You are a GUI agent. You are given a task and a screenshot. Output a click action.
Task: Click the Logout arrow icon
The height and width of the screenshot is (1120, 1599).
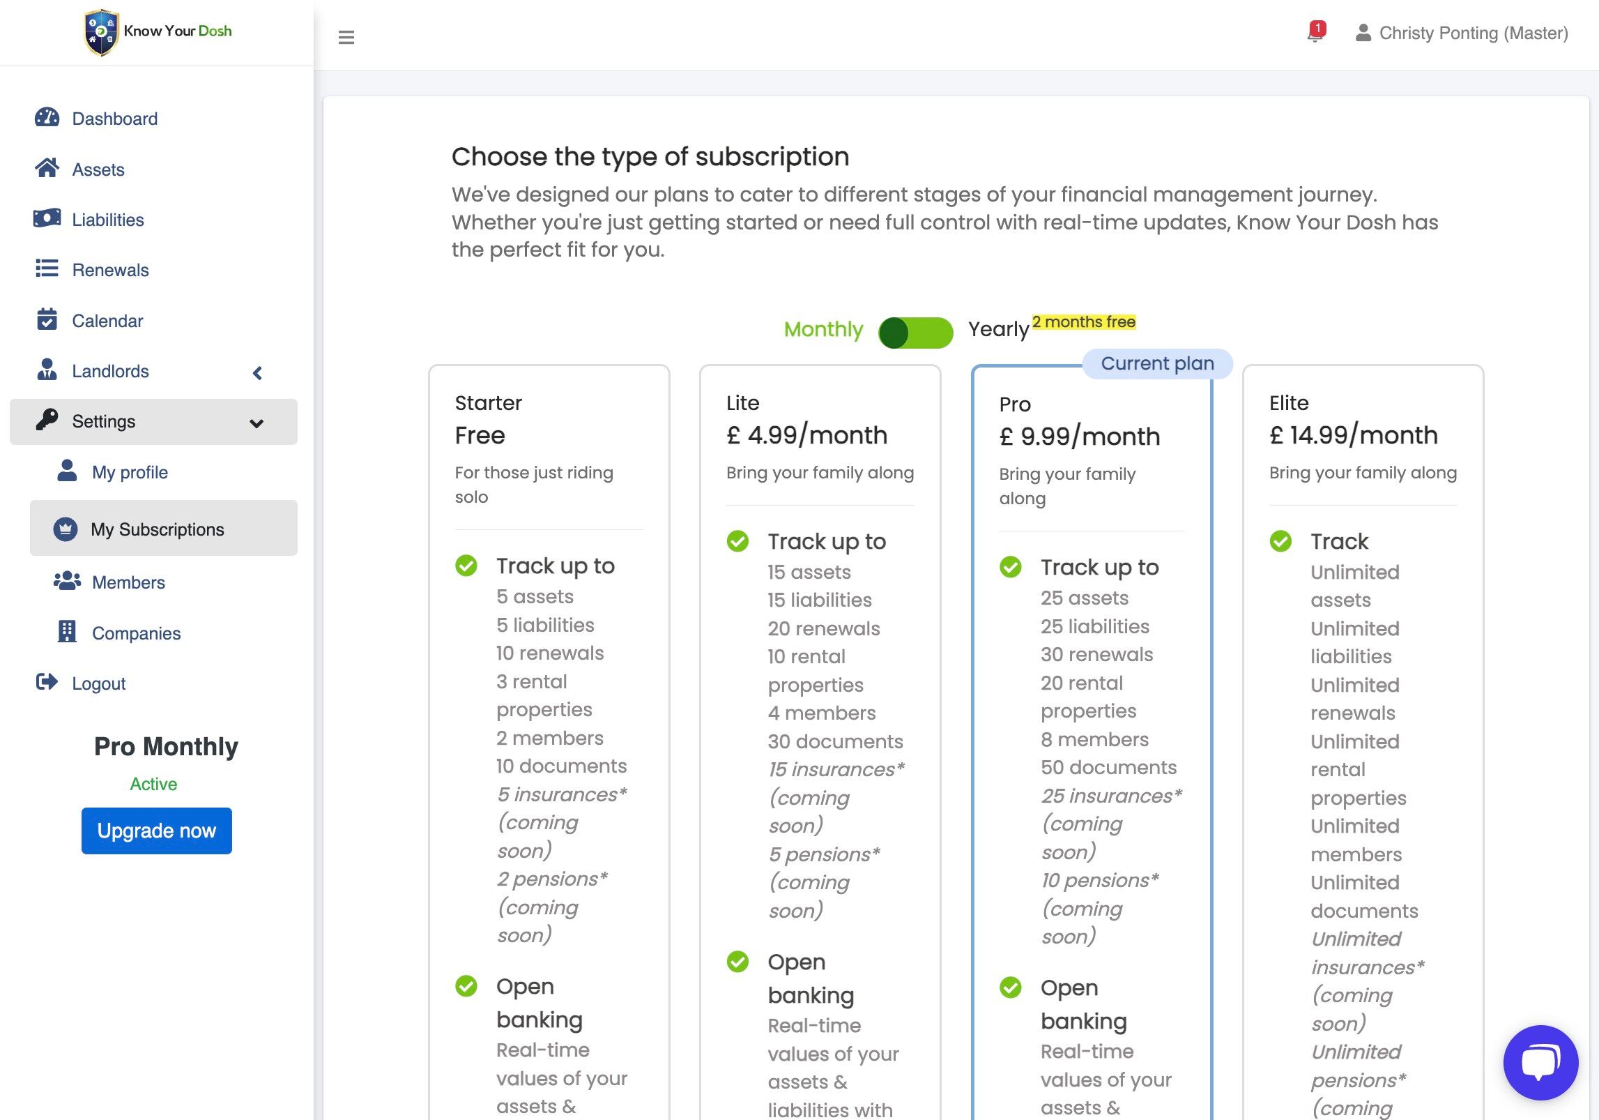coord(47,682)
